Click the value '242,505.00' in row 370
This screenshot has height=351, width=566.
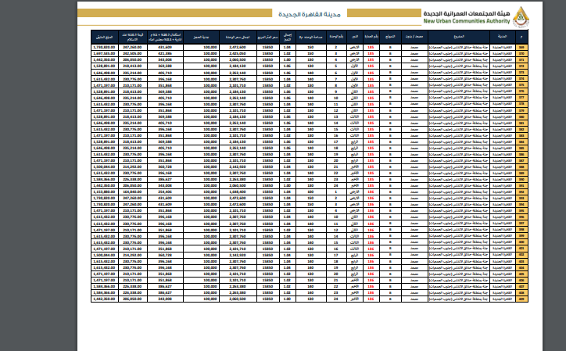tap(132, 53)
